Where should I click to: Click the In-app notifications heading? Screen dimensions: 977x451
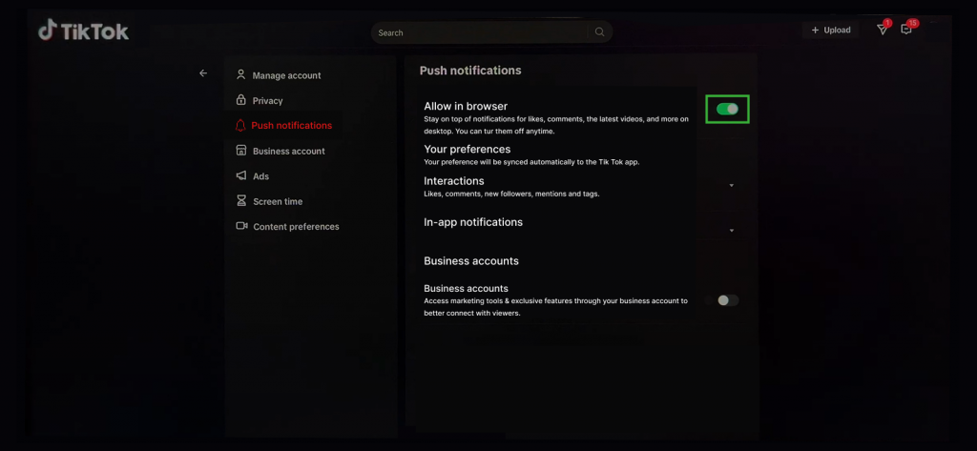[473, 222]
